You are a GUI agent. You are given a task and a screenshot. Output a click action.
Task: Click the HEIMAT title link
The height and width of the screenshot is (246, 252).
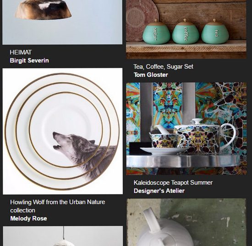(x=21, y=52)
